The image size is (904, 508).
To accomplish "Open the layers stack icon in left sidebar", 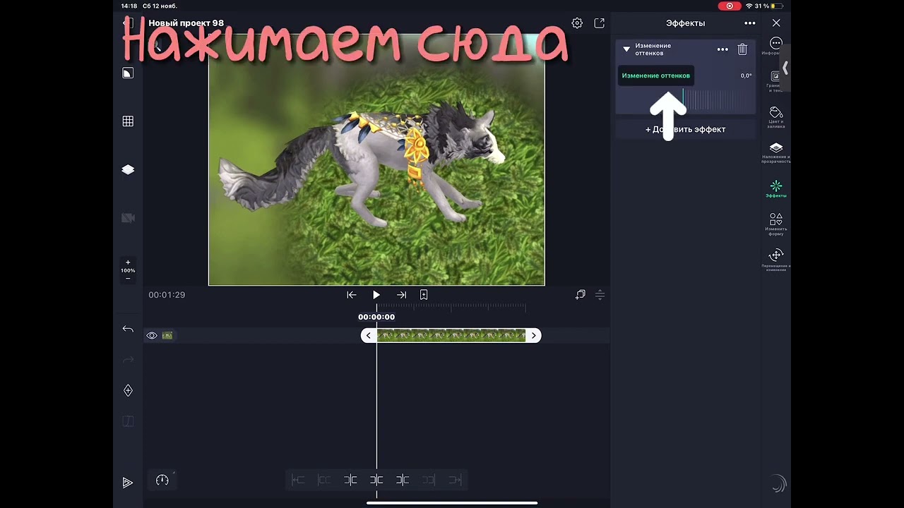I will 128,169.
